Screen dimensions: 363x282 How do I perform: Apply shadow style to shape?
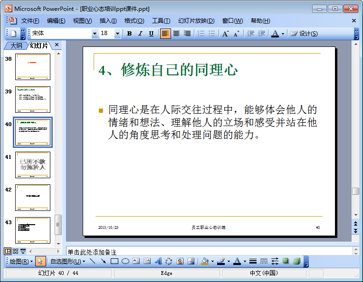click(286, 262)
